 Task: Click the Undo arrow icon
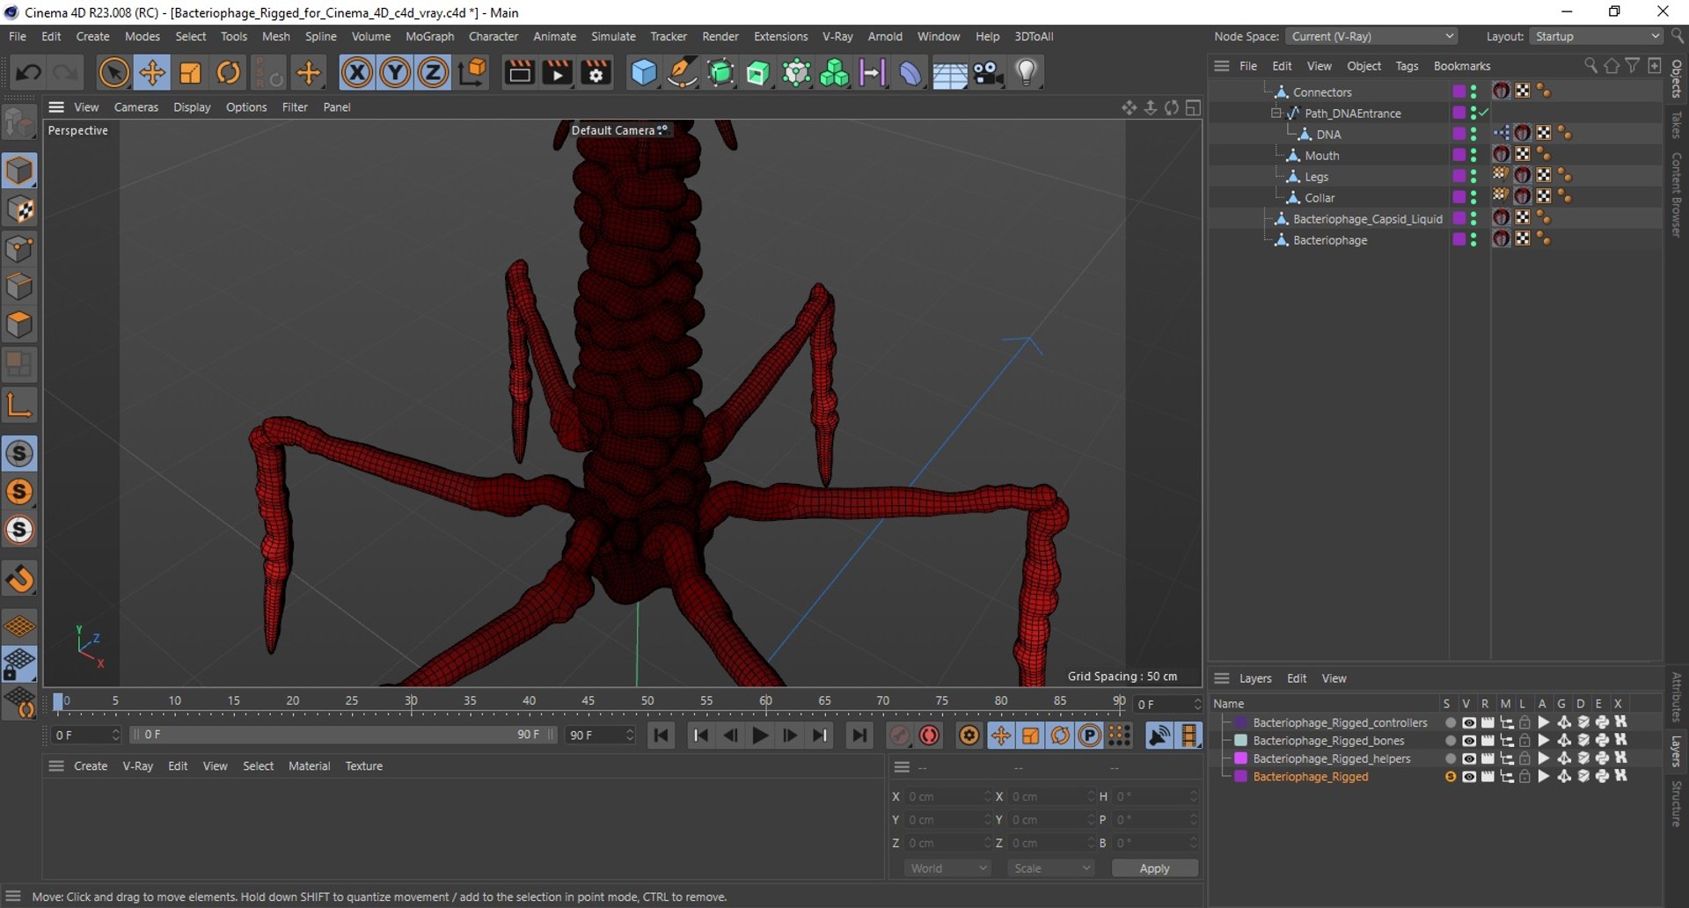(x=28, y=73)
